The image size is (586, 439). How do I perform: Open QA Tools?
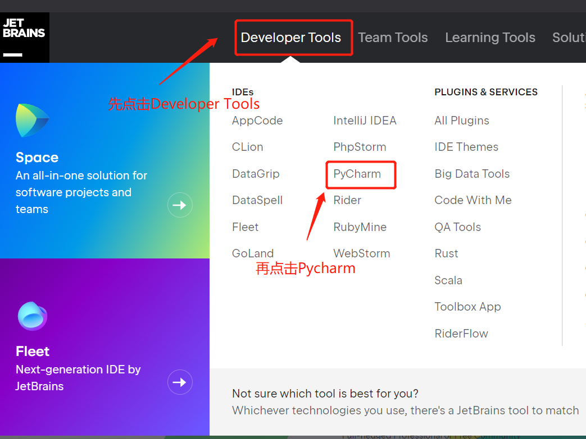(457, 227)
